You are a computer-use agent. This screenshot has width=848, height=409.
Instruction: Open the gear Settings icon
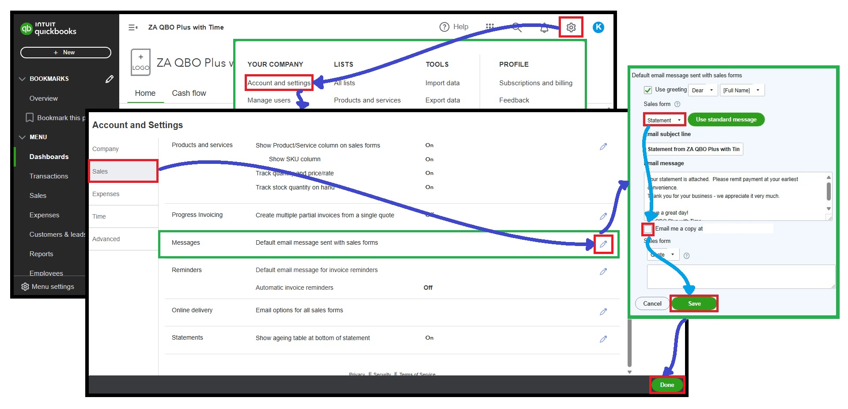click(x=571, y=27)
